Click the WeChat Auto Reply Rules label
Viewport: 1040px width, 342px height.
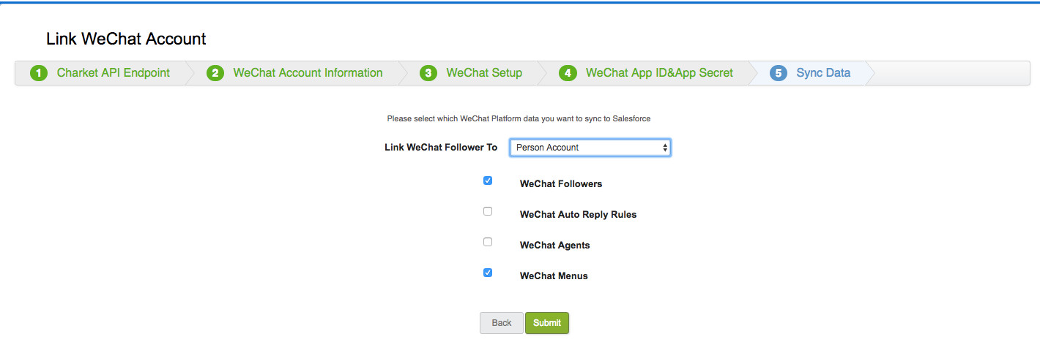[578, 215]
